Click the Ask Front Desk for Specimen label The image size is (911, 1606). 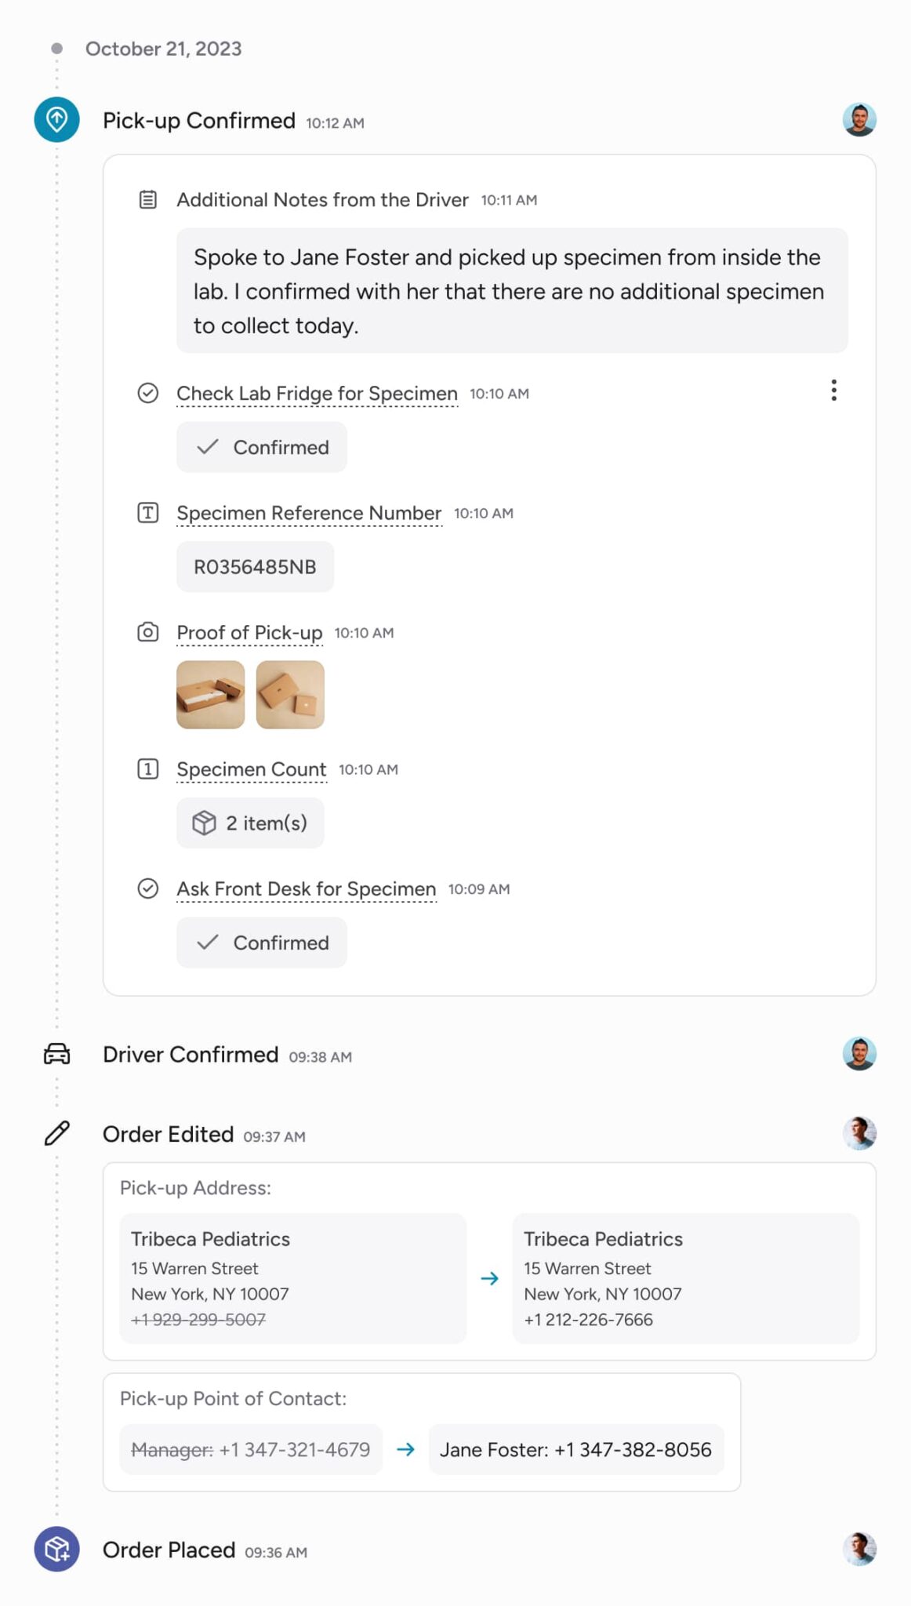tap(306, 888)
